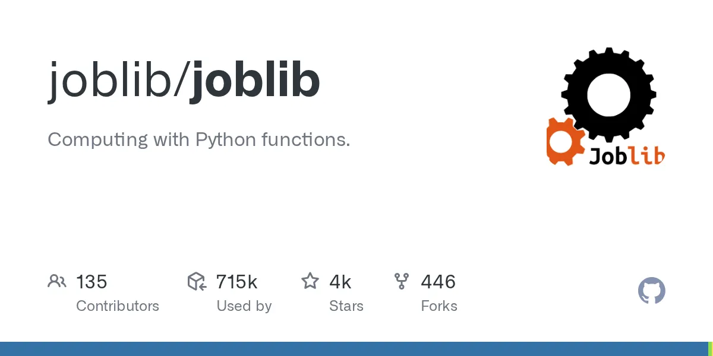Image resolution: width=713 pixels, height=356 pixels.
Task: Open the GitHub octocat logo
Action: [651, 291]
